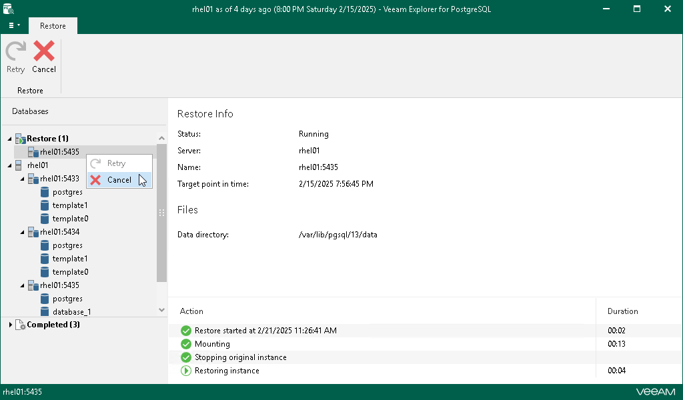
Task: Open the main hamburger menu
Action: coord(14,25)
